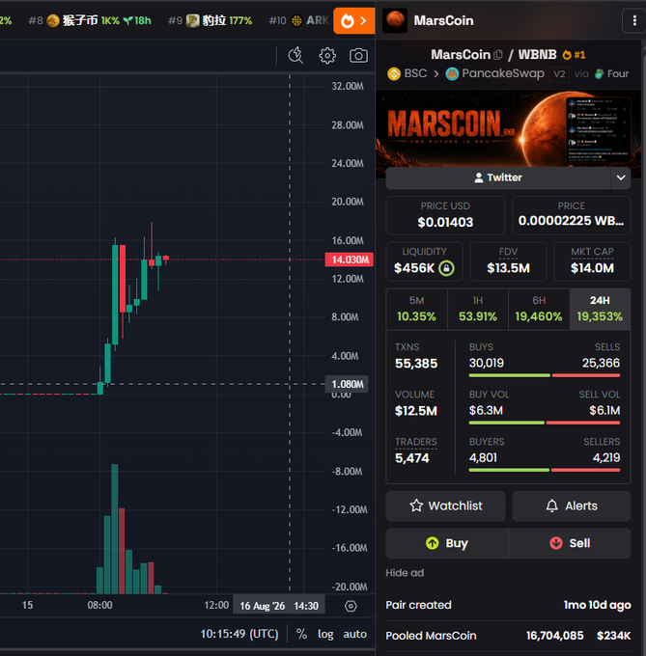Viewport: 646px width, 656px height.
Task: Click the PRICE USD $0.01403 box
Action: [x=445, y=215]
